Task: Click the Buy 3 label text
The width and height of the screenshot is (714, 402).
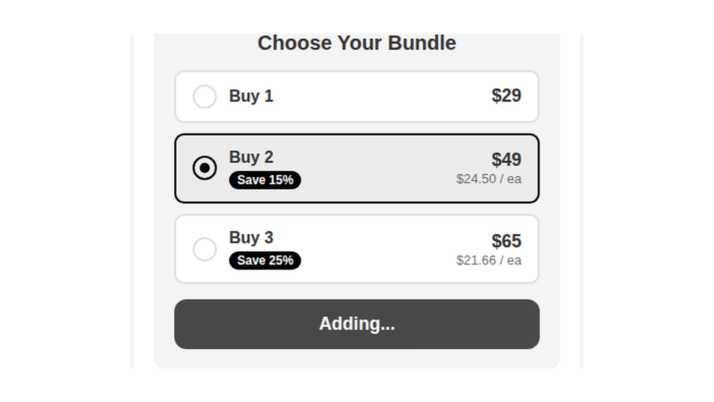Action: 251,237
